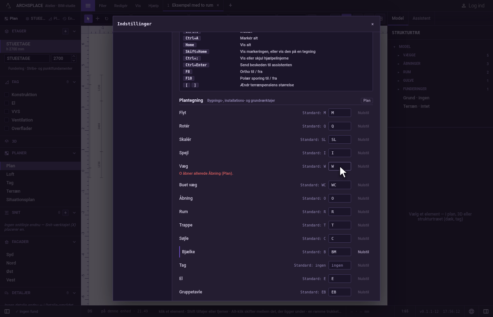This screenshot has width=493, height=317.
Task: Open the hamburger main menu
Action: click(88, 5)
